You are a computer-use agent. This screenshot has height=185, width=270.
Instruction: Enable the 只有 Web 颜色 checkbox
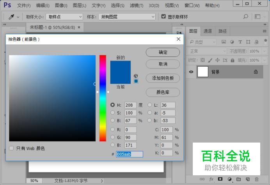tap(11, 148)
